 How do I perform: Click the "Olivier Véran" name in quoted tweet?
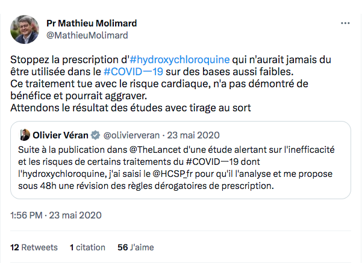point(61,134)
